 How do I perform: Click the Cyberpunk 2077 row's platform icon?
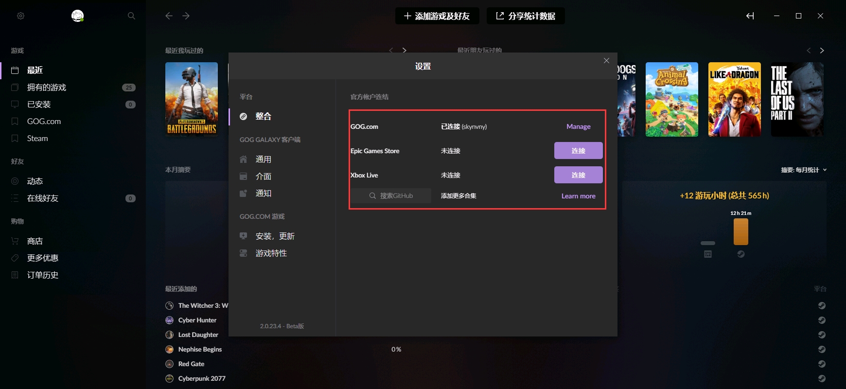(x=822, y=378)
